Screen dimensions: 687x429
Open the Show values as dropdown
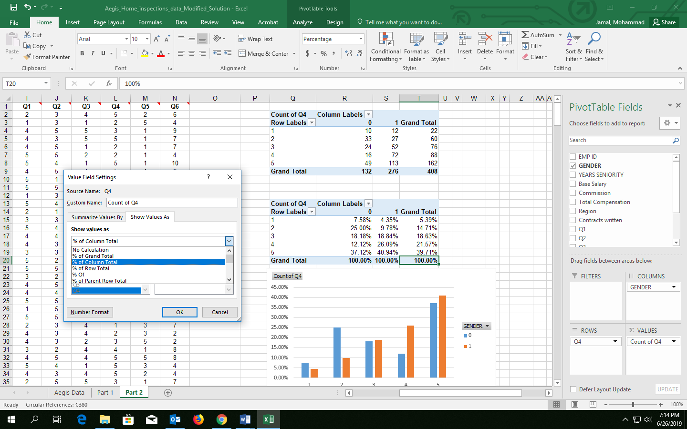pos(229,241)
